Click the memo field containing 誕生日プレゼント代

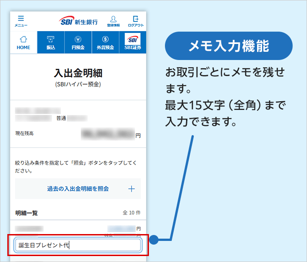(x=78, y=245)
